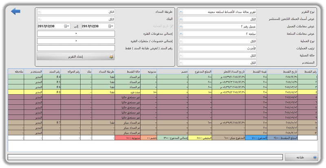Open calendar picker of the start date field
The height and width of the screenshot is (168, 326).
(x=111, y=26)
